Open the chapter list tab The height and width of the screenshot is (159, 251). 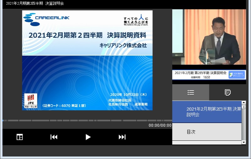pos(191,92)
